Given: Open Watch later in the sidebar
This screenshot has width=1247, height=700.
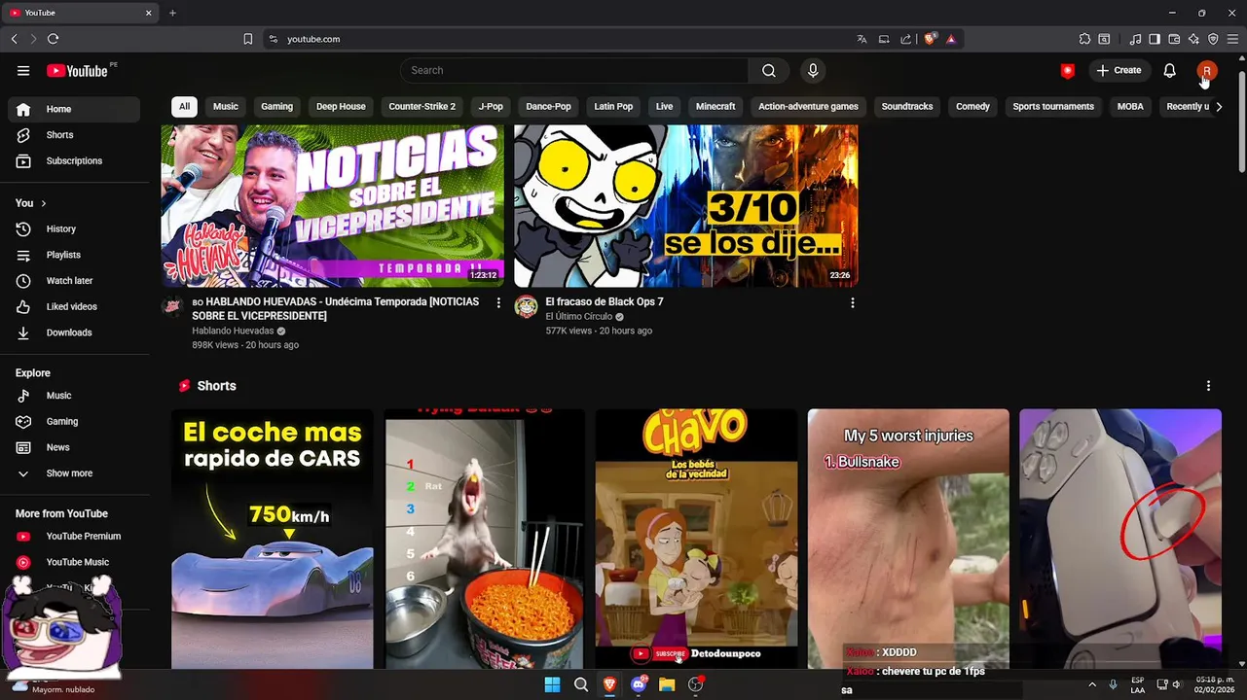Looking at the screenshot, I should 74,281.
